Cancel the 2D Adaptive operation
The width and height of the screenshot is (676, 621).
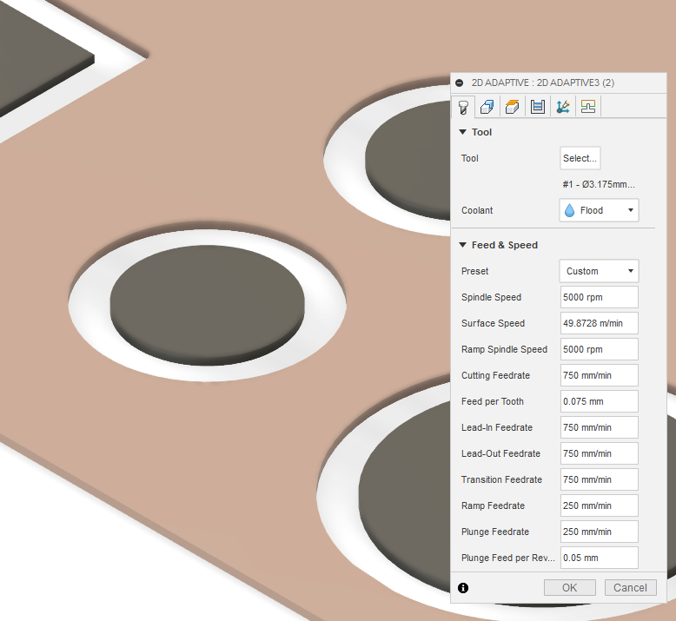630,588
